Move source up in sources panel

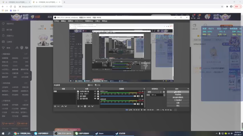[89, 106]
